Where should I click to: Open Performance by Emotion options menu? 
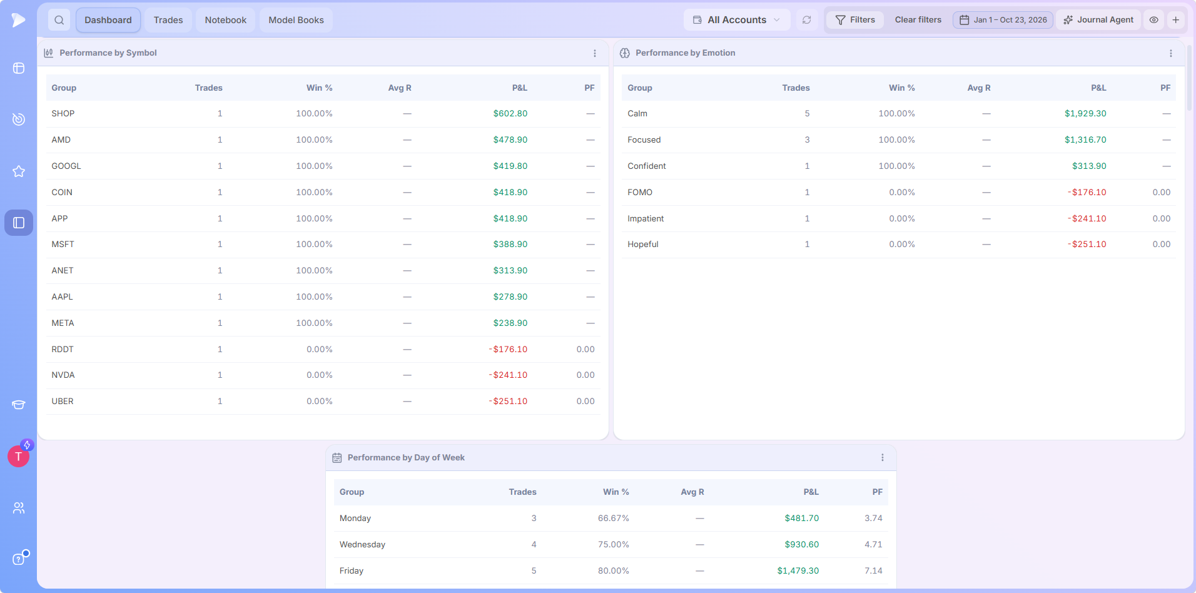point(1171,53)
